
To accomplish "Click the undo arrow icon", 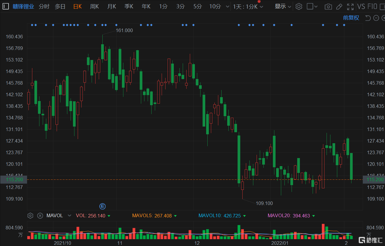I will 368,18.
